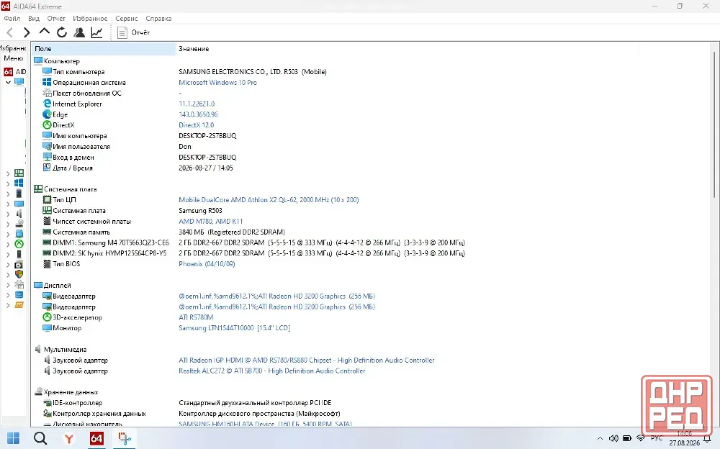The height and width of the screenshot is (449, 720).
Task: Open the Сервис menu
Action: pos(126,19)
